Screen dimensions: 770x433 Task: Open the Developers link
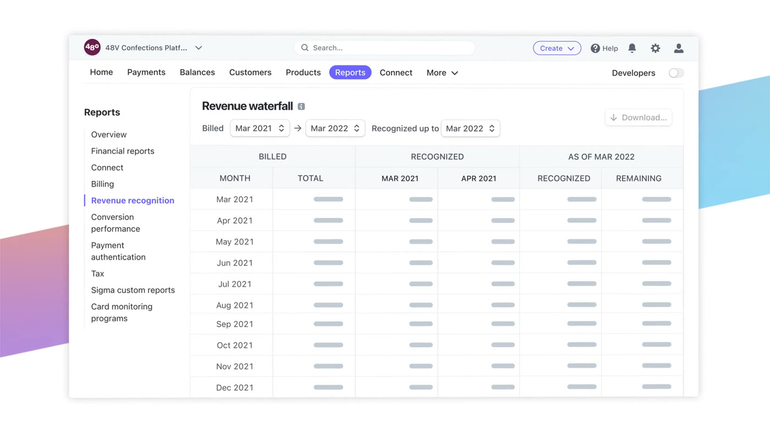pos(634,73)
